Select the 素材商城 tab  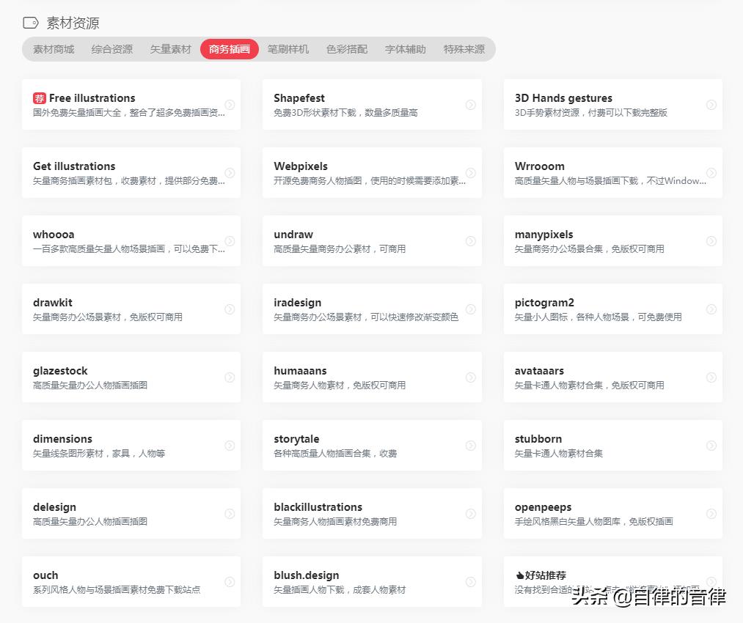(52, 50)
